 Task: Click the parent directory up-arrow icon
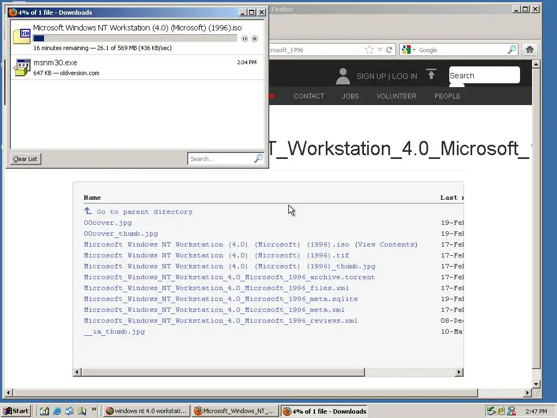pyautogui.click(x=88, y=211)
